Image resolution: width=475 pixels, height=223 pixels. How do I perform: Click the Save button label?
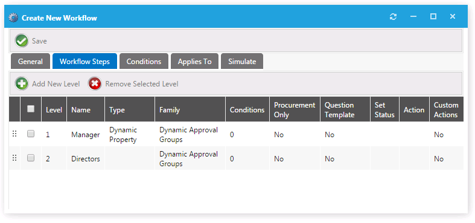pyautogui.click(x=39, y=41)
